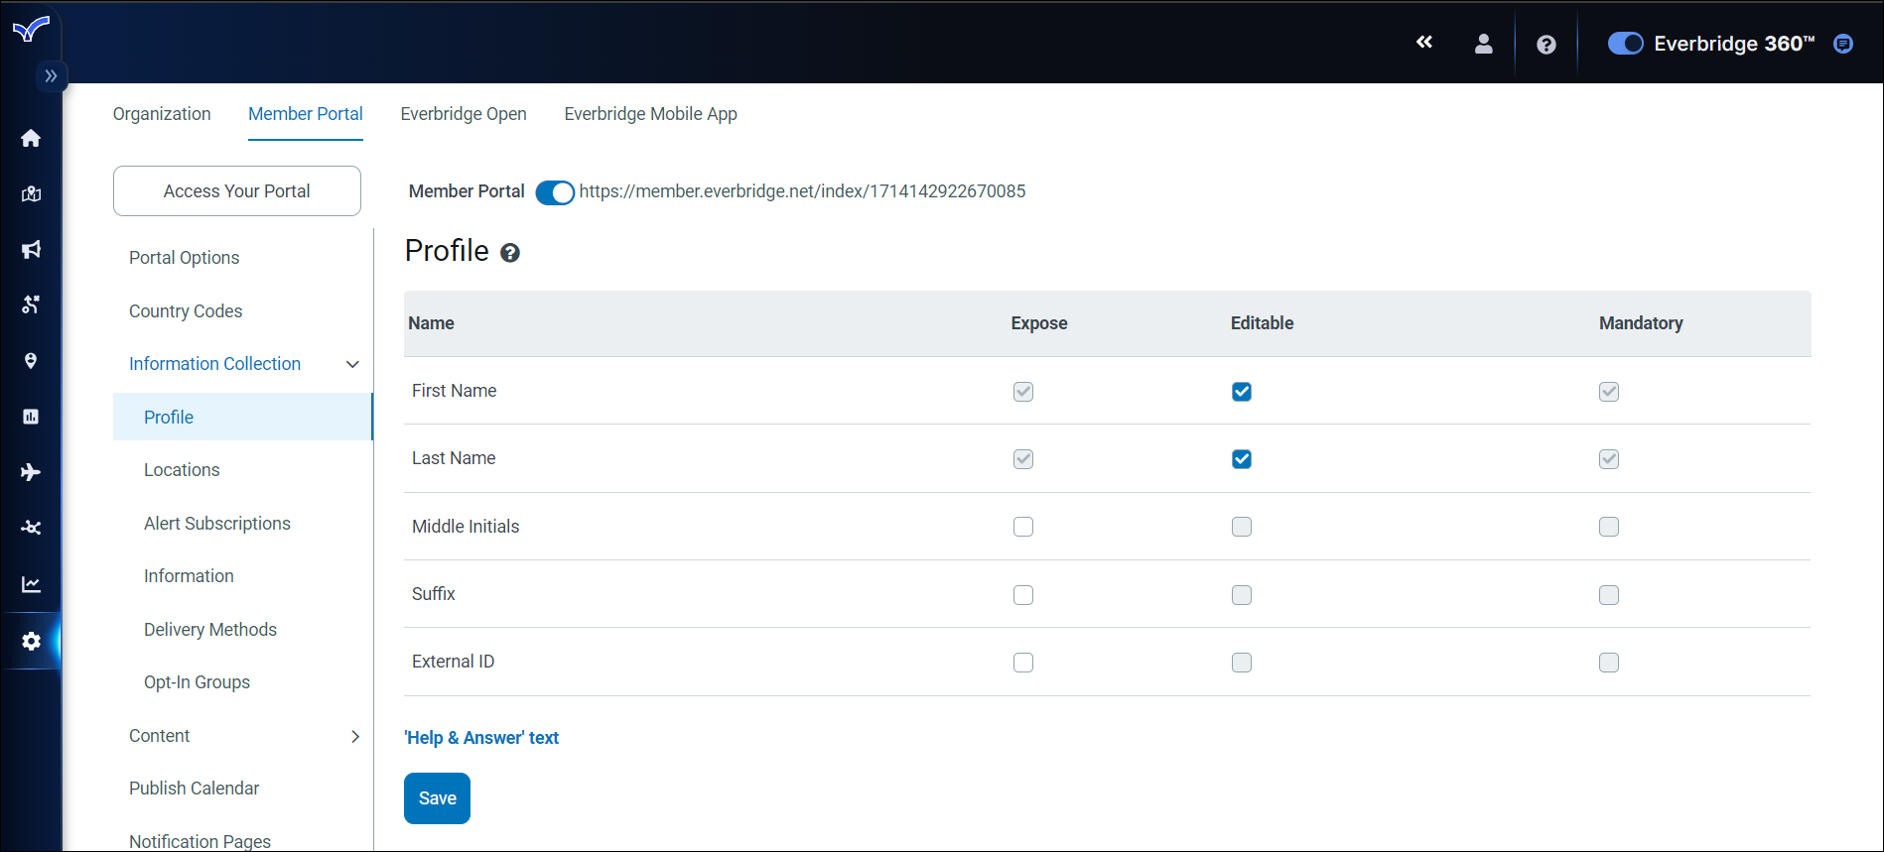Open Opt-In Groups in side menu
This screenshot has width=1884, height=852.
(197, 682)
